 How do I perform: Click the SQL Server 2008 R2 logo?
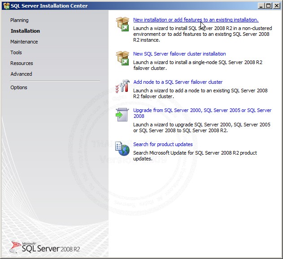tap(44, 247)
